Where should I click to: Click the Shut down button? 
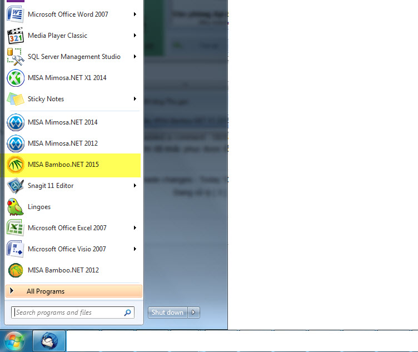coord(168,313)
